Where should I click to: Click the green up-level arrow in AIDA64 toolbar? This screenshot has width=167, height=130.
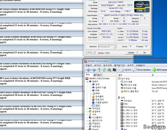(99, 70)
